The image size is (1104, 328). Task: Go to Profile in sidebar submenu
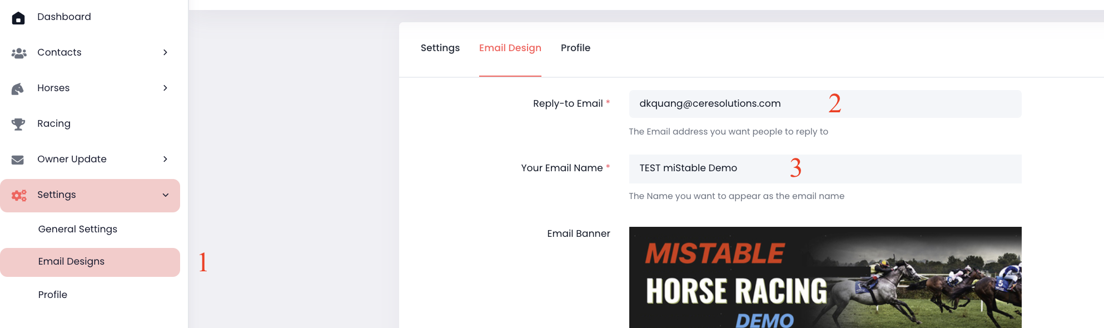pos(53,295)
